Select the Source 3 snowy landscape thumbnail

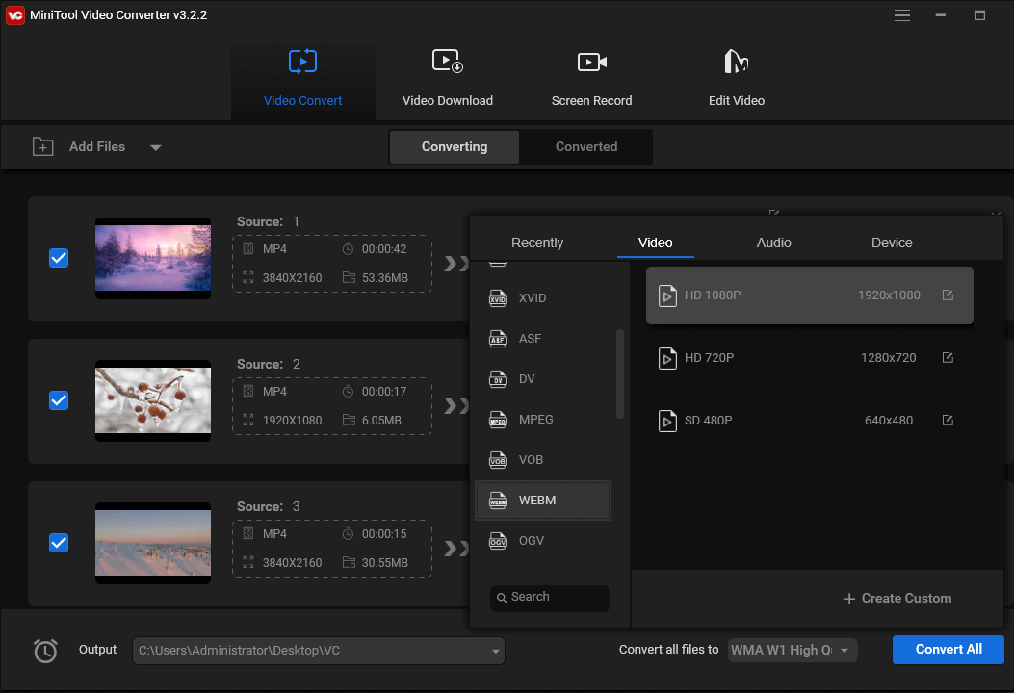pos(153,543)
